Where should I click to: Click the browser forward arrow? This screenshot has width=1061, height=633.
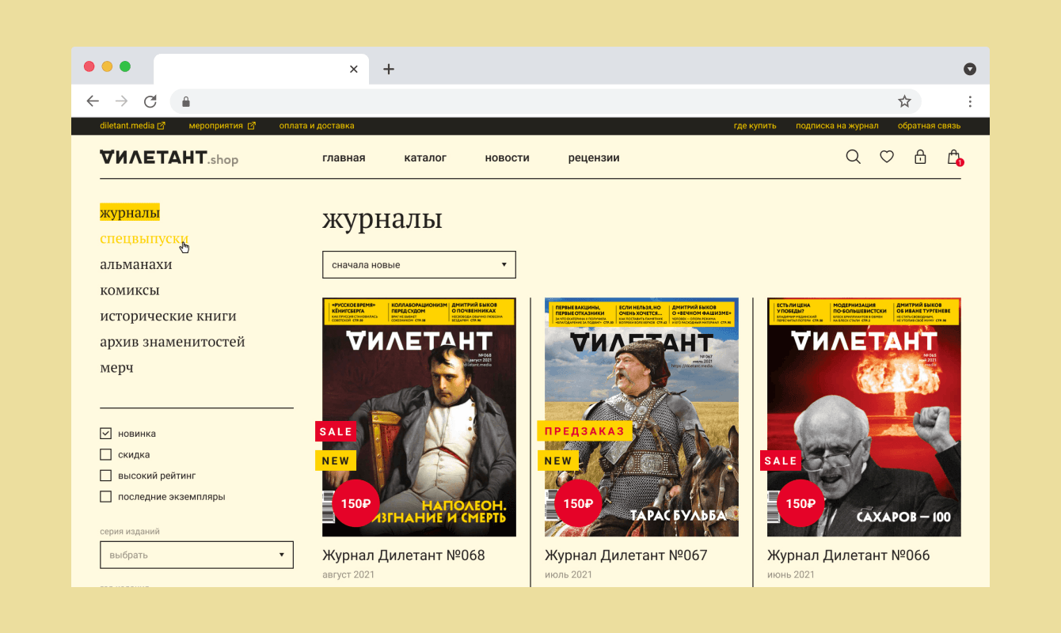tap(121, 101)
